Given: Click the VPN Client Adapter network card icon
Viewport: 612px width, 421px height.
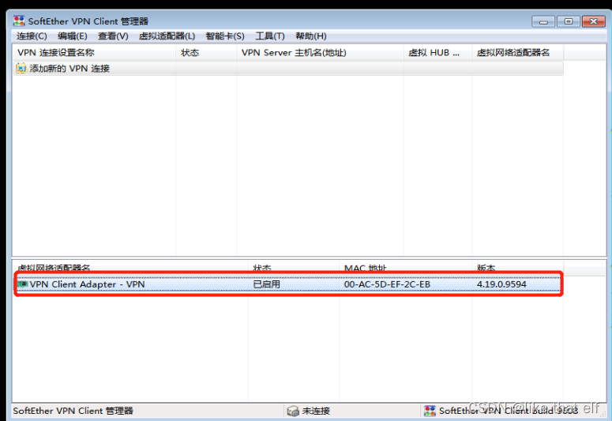Looking at the screenshot, I should 23,284.
